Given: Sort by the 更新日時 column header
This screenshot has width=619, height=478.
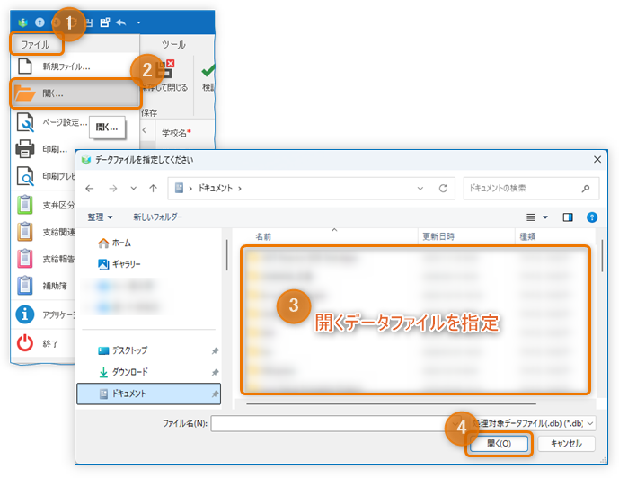Looking at the screenshot, I should tap(438, 236).
